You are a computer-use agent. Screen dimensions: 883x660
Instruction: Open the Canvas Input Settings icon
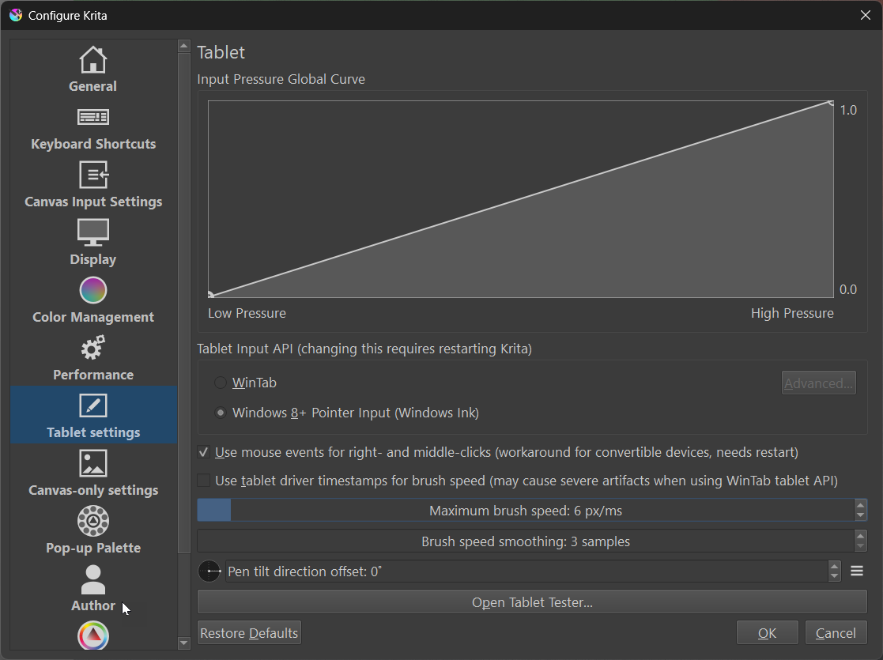(93, 175)
